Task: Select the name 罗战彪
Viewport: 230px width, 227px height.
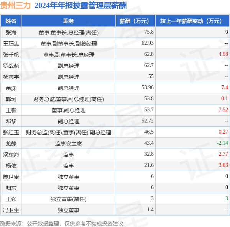Action: tap(11, 66)
